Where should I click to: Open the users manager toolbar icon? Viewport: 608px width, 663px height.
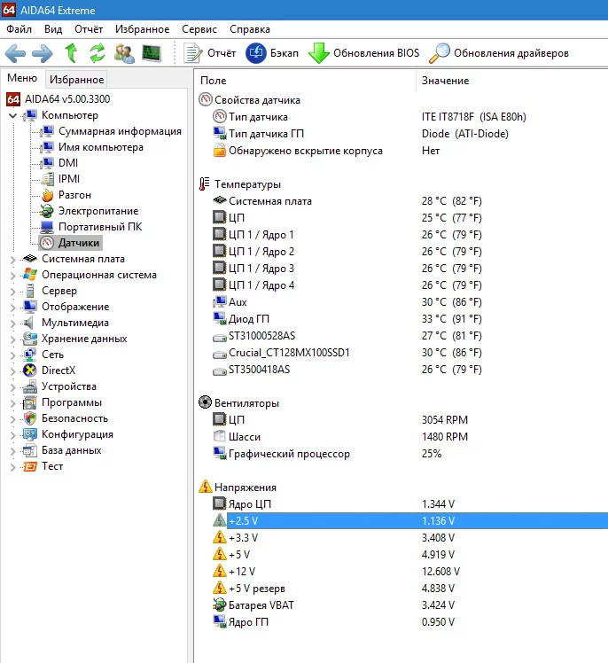[124, 53]
